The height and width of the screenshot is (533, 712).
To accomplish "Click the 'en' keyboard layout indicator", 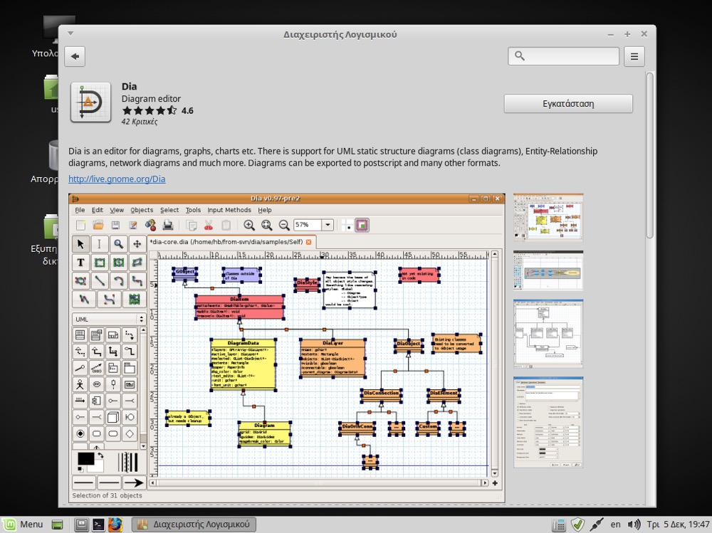I will (615, 524).
